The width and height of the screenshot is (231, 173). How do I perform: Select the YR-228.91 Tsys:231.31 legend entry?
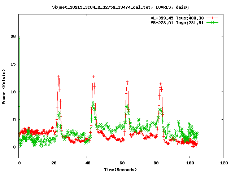pyautogui.click(x=177, y=23)
